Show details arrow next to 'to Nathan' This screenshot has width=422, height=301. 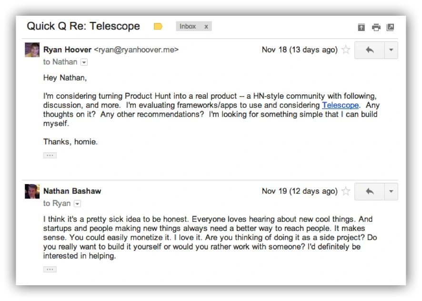tap(84, 62)
